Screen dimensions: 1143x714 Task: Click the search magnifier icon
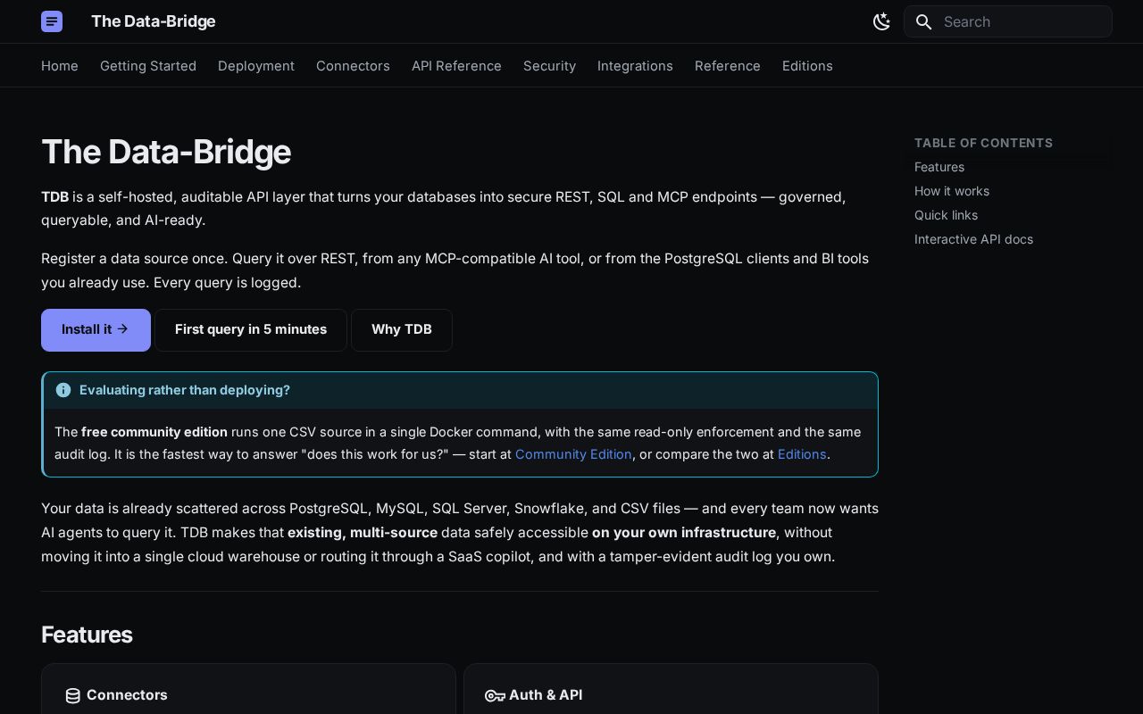(x=924, y=21)
